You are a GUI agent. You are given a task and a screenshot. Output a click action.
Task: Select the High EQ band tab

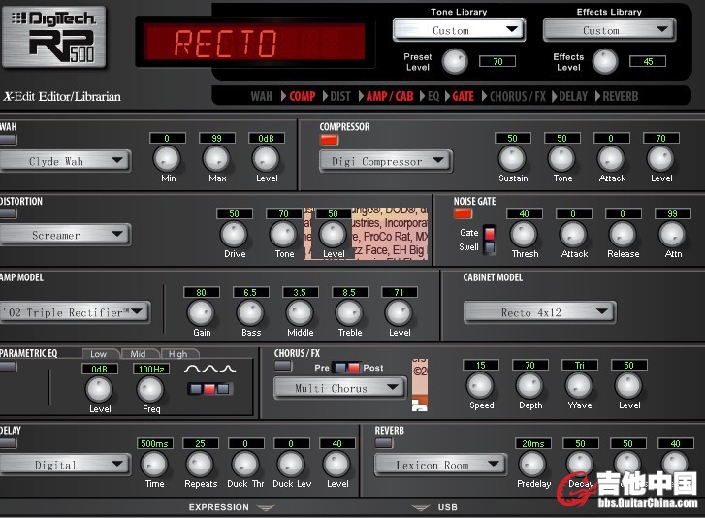coord(178,354)
